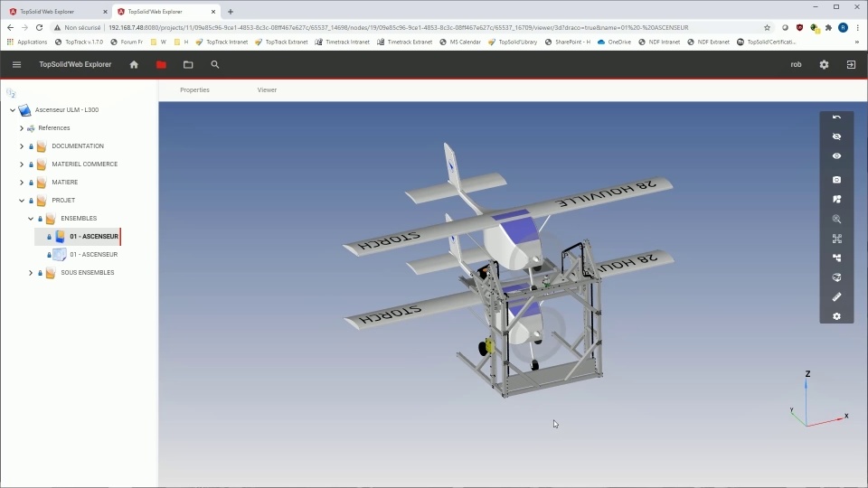Click the red folder icon
Screen dimensions: 868x488
(x=161, y=65)
